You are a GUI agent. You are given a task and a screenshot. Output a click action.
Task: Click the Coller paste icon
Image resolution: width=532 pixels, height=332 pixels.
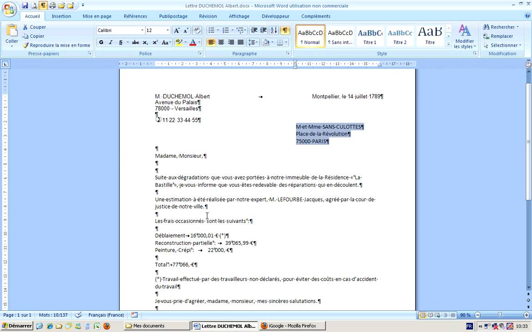click(12, 30)
